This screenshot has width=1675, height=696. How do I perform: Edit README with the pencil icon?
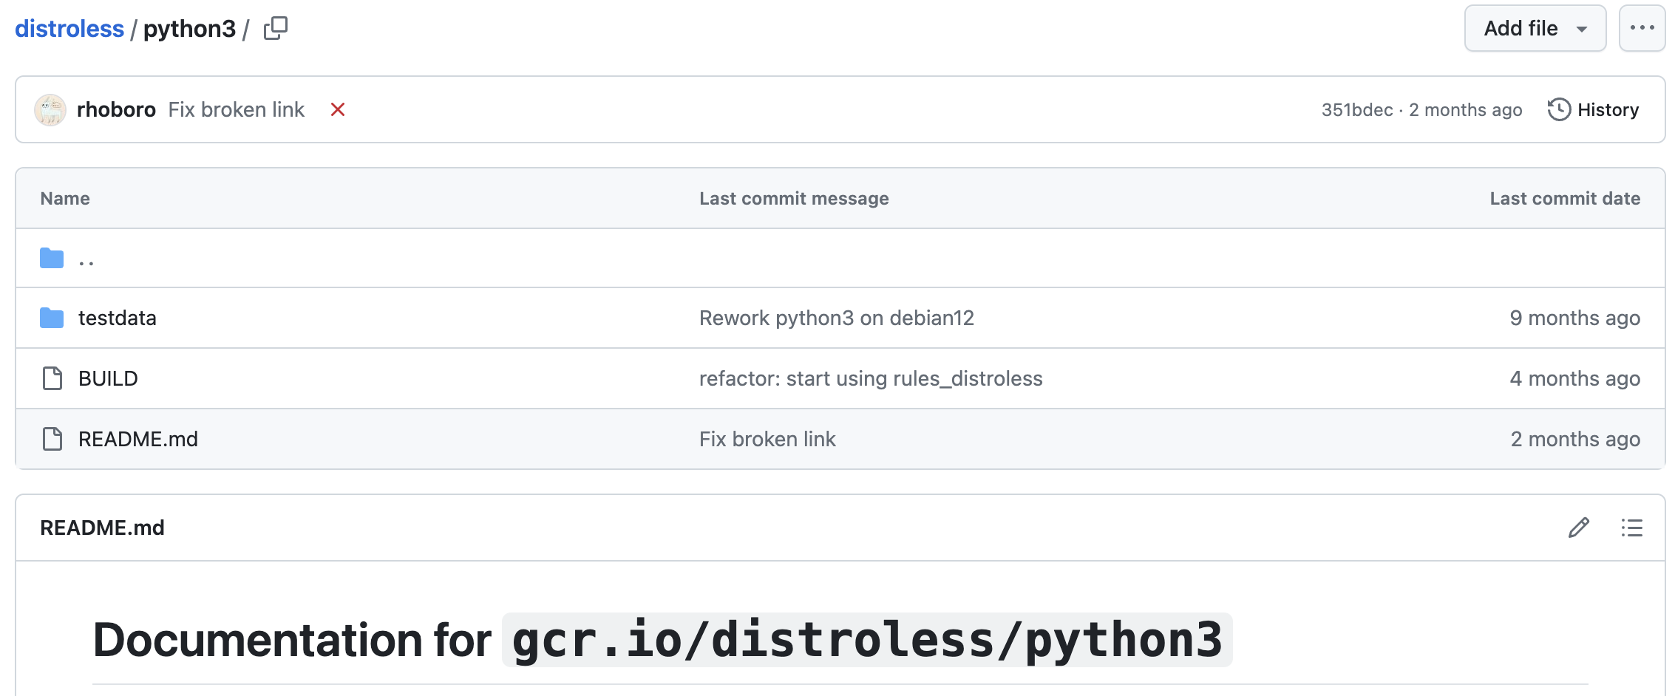[1579, 528]
